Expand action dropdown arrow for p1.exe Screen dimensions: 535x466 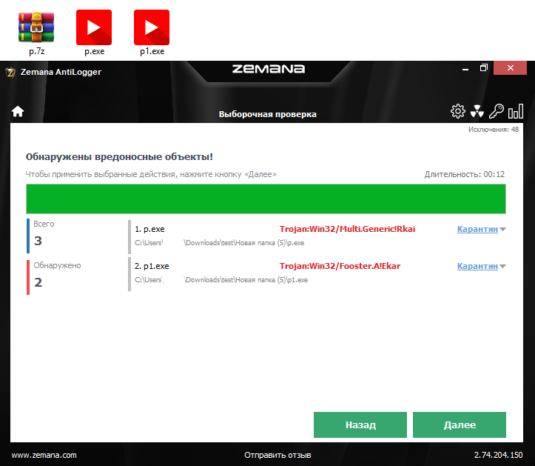tap(502, 266)
